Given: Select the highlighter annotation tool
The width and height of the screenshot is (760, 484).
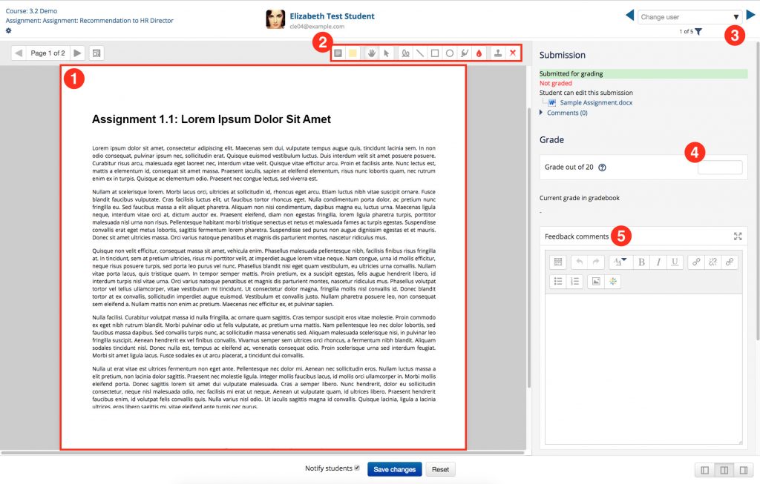Looking at the screenshot, I should tap(465, 53).
